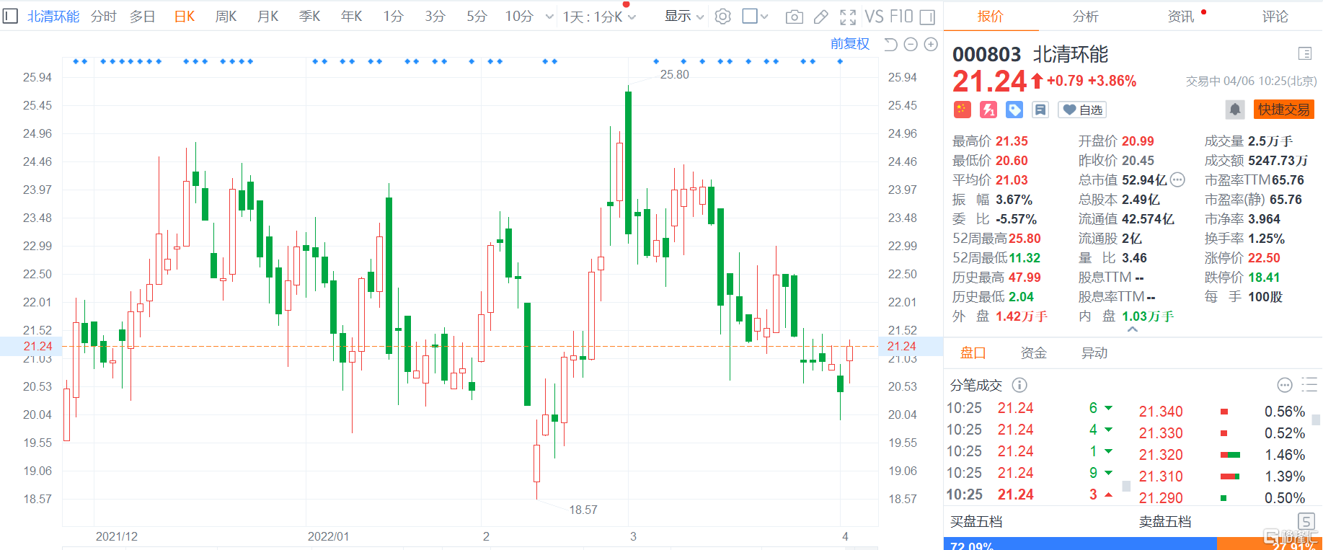Zoom out chart with minus icon
The width and height of the screenshot is (1323, 550).
pos(911,45)
